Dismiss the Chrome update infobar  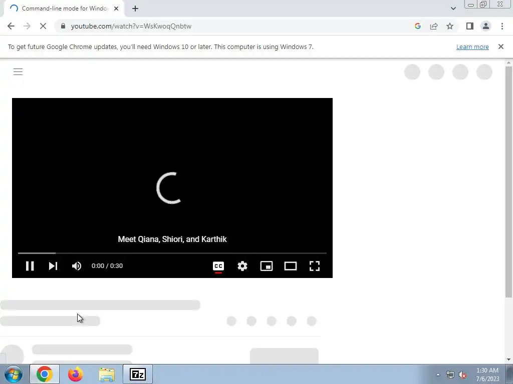(501, 46)
